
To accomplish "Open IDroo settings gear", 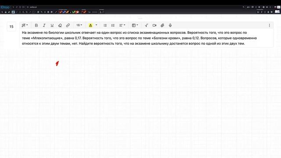I will point(259,7).
